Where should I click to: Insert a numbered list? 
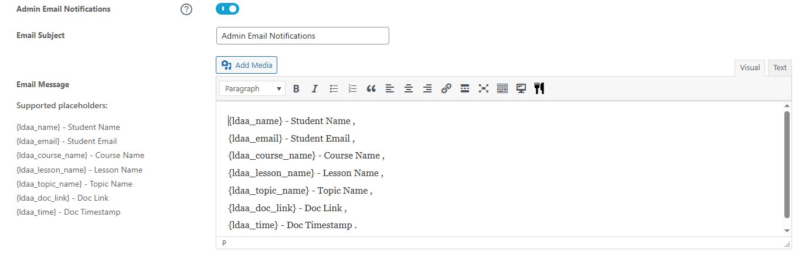(x=352, y=89)
